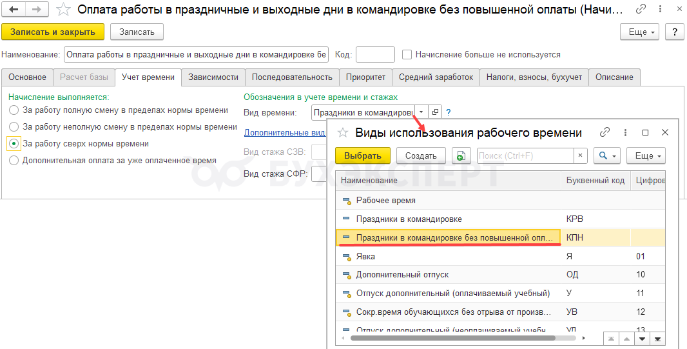Click the question mark help button
This screenshot has height=349, width=687.
tap(674, 32)
